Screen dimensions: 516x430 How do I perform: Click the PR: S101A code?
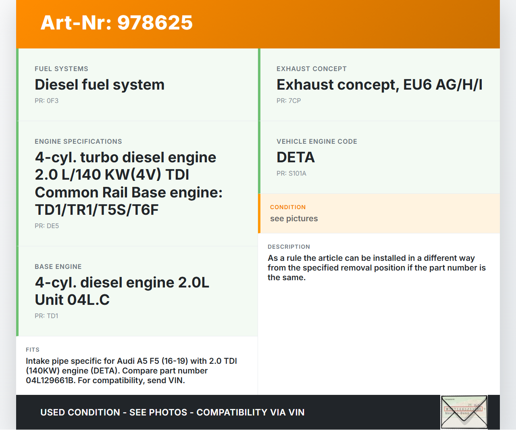[x=291, y=174]
